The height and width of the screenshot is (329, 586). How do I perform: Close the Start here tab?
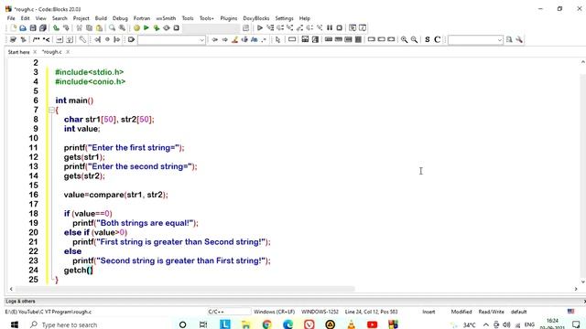coord(35,52)
